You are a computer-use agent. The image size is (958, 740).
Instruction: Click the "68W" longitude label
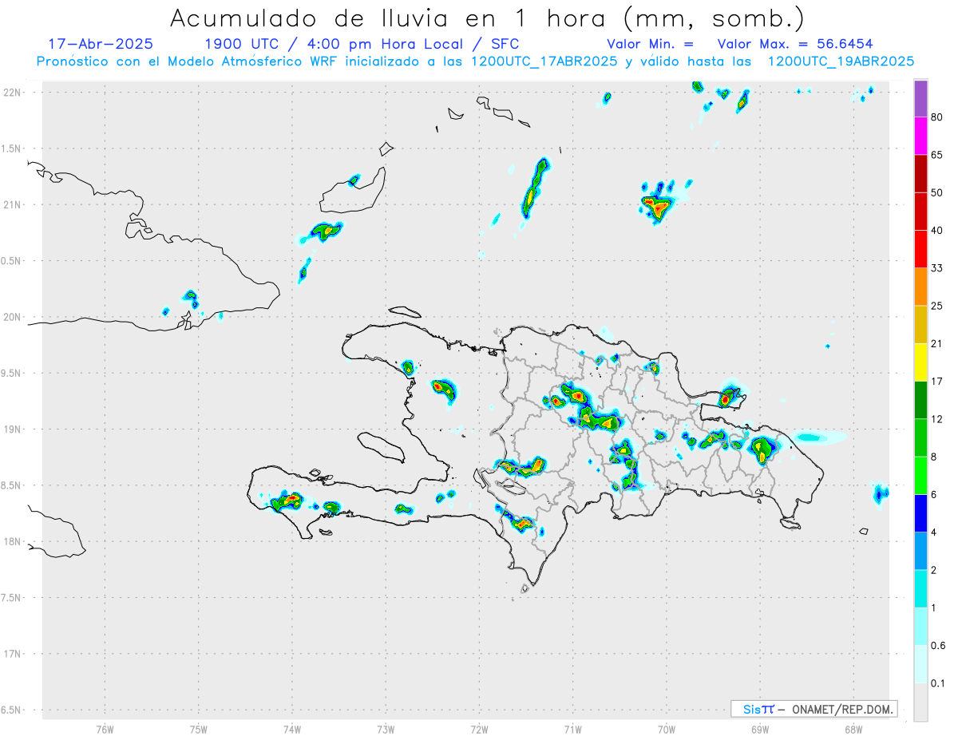tap(853, 728)
